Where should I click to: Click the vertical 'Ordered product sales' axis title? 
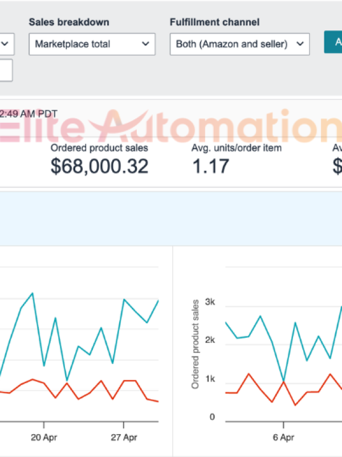(195, 344)
